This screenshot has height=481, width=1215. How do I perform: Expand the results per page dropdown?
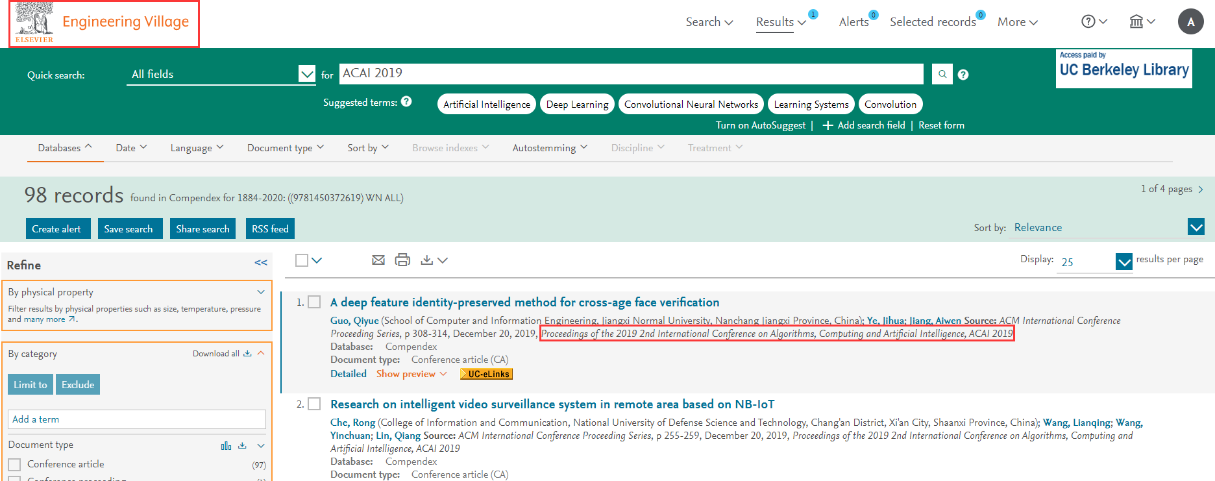click(x=1123, y=262)
